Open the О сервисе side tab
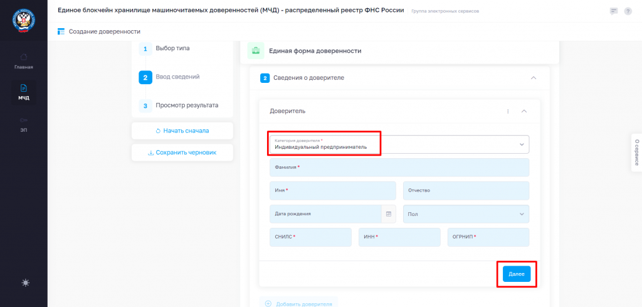 (x=637, y=153)
